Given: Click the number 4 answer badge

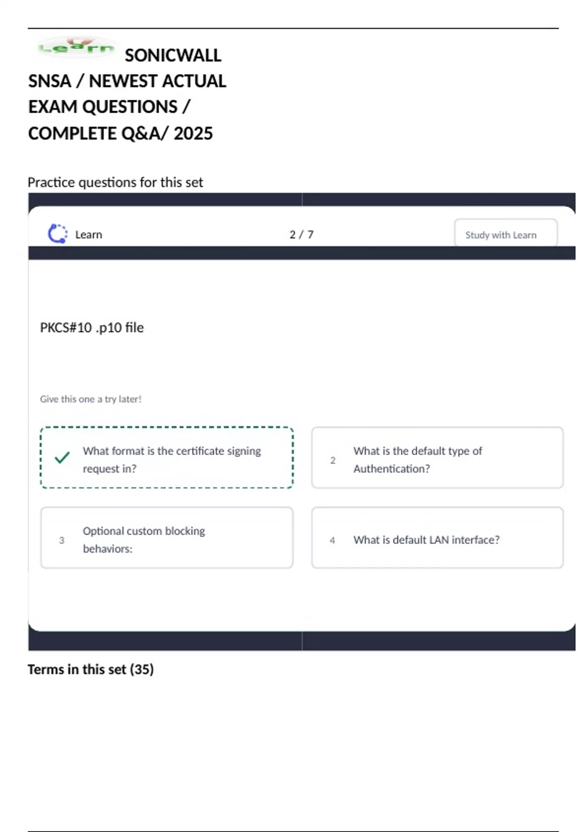Looking at the screenshot, I should pyautogui.click(x=333, y=540).
